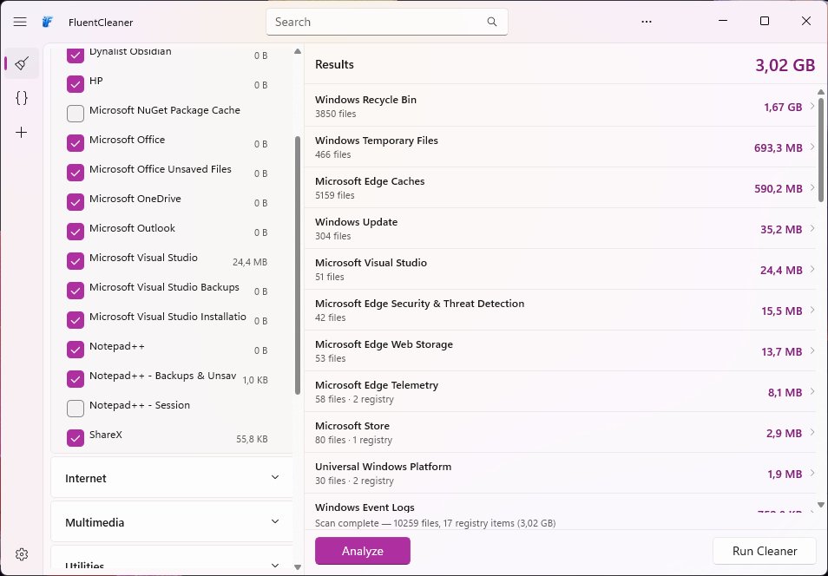Click the 3,02 GB total size
This screenshot has height=576, width=828.
coord(785,65)
